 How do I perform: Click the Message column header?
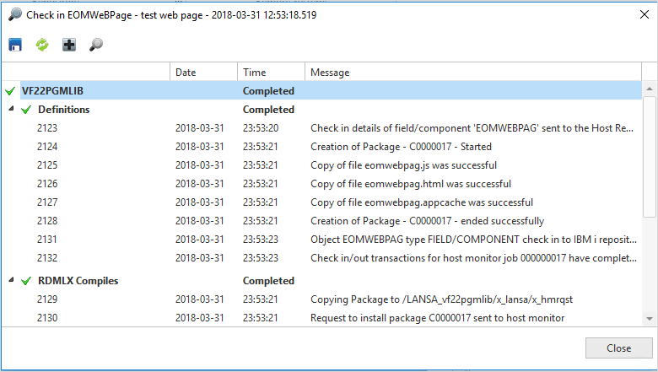[473, 73]
